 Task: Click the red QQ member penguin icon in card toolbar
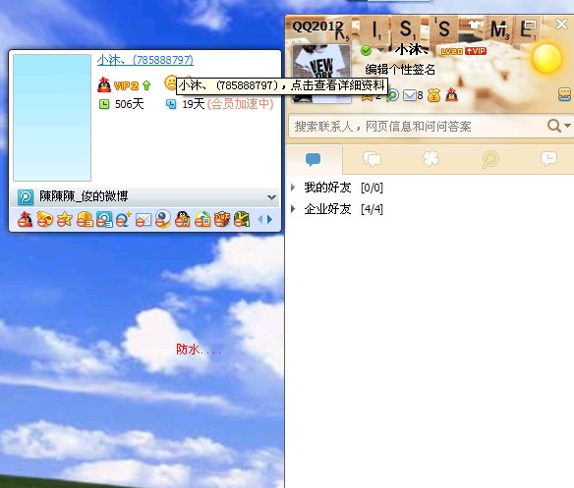point(25,220)
